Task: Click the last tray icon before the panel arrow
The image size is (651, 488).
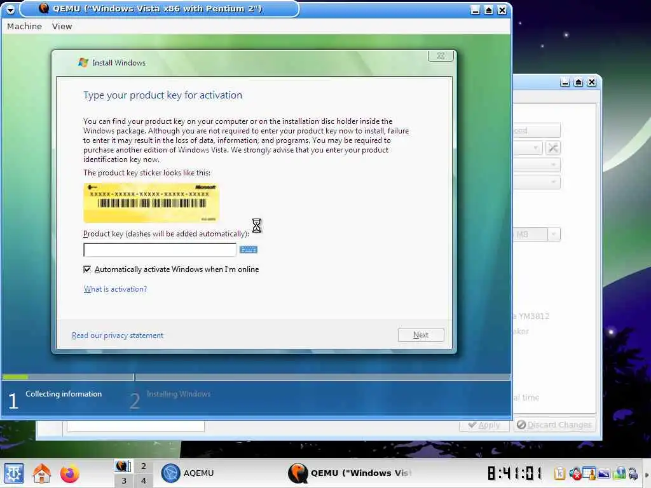Action: (x=633, y=473)
